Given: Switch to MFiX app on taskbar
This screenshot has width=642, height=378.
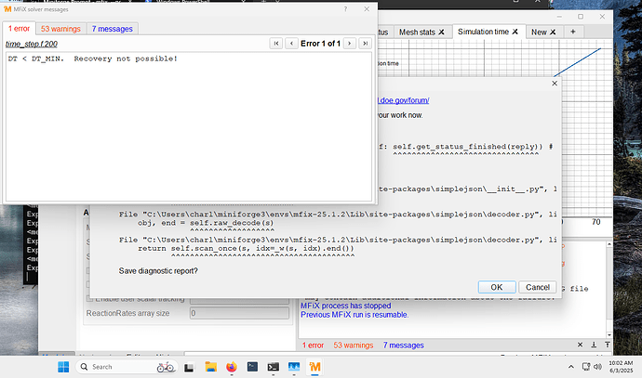Looking at the screenshot, I should point(314,367).
